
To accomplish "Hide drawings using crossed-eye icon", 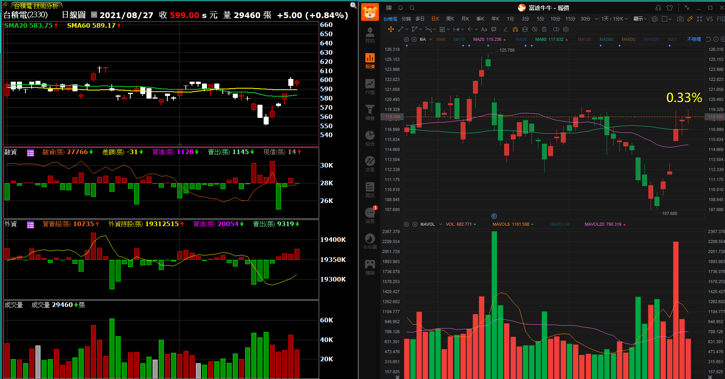I will pyautogui.click(x=535, y=29).
